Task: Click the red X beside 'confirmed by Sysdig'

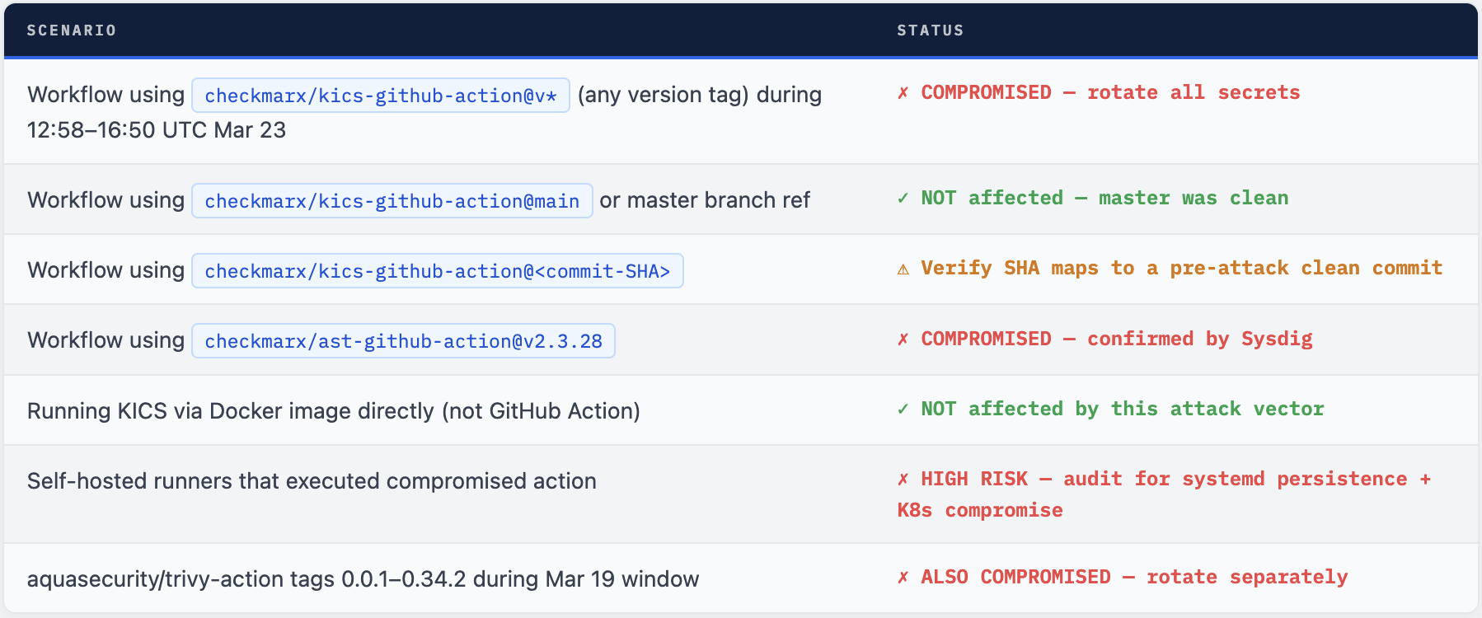Action: pos(903,339)
